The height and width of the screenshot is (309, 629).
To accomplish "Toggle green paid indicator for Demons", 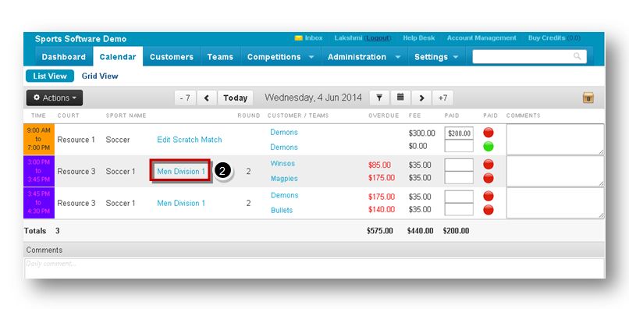I will coord(489,147).
